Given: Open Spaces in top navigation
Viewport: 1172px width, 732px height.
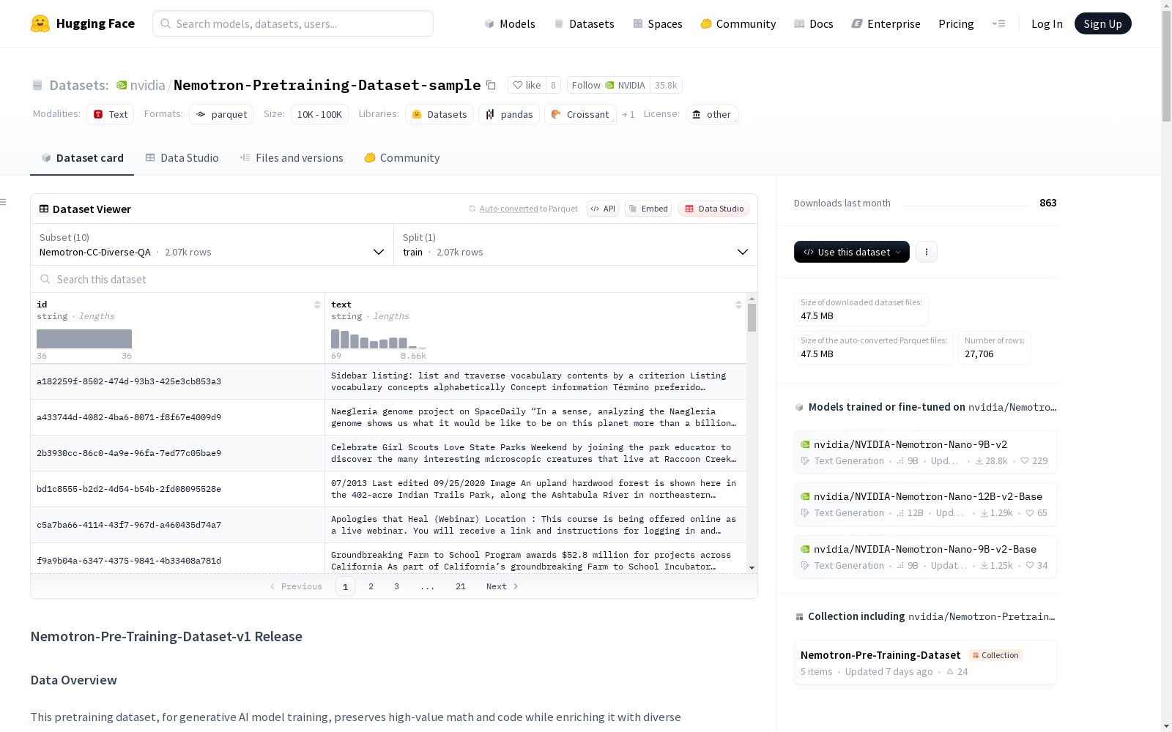Looking at the screenshot, I should [x=658, y=23].
